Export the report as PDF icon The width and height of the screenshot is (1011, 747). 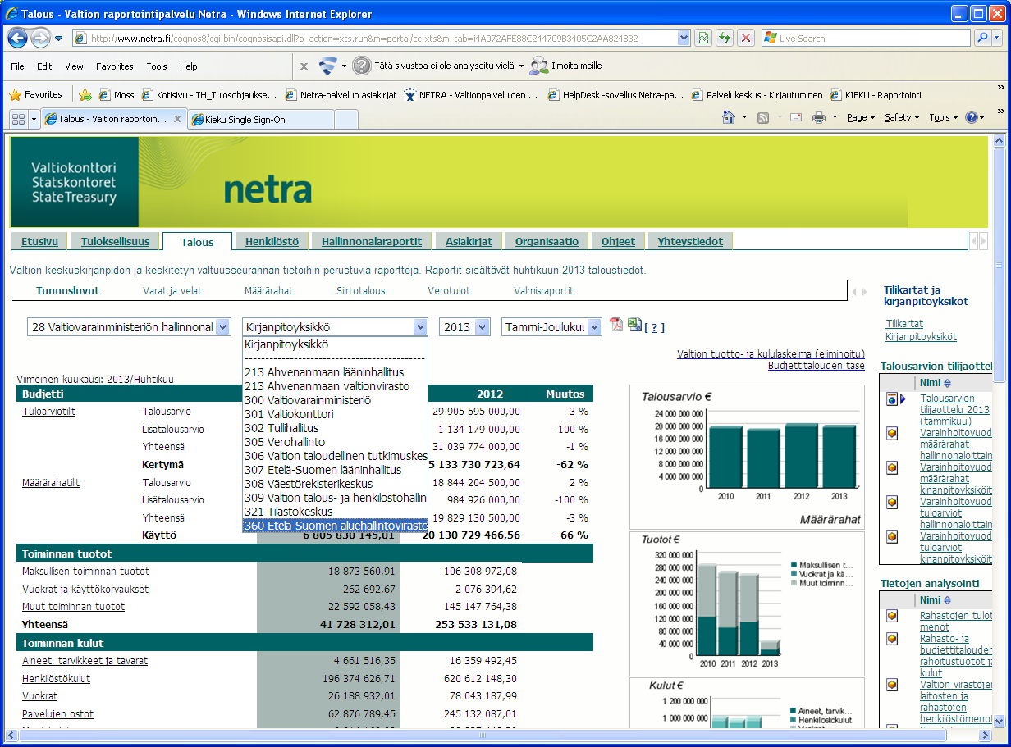click(616, 326)
